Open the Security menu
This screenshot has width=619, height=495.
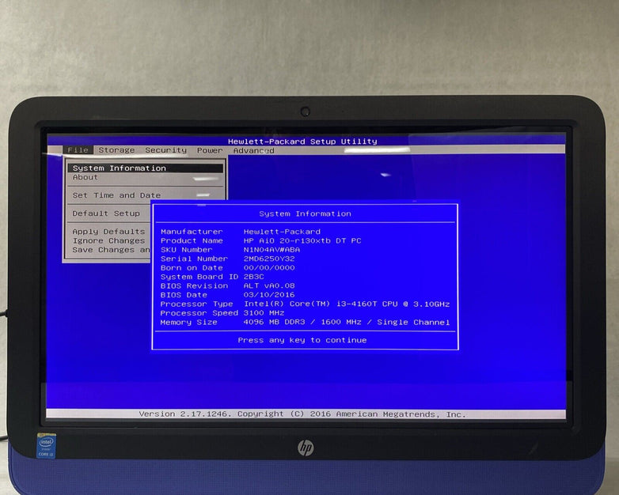165,150
